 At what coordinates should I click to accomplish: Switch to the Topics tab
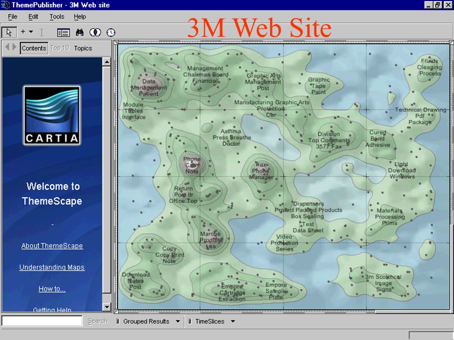(x=83, y=48)
